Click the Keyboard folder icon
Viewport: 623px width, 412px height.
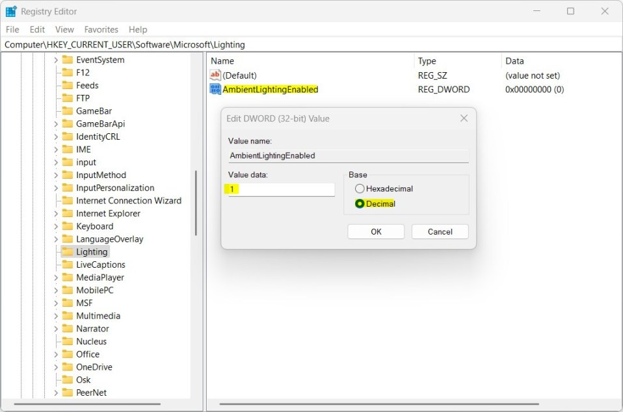(x=68, y=226)
